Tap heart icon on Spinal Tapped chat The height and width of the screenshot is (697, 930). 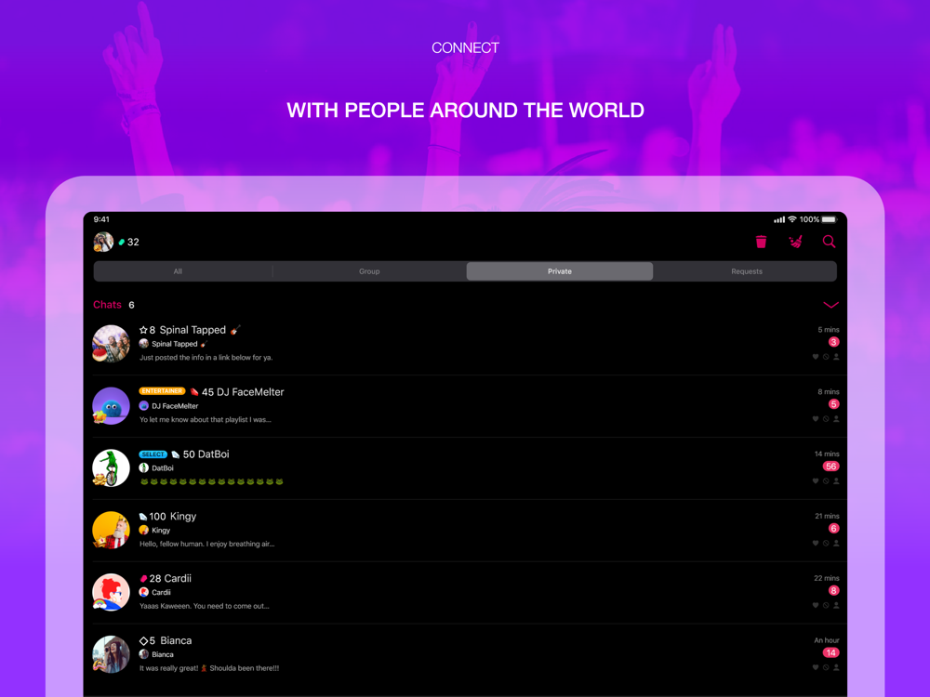[816, 357]
